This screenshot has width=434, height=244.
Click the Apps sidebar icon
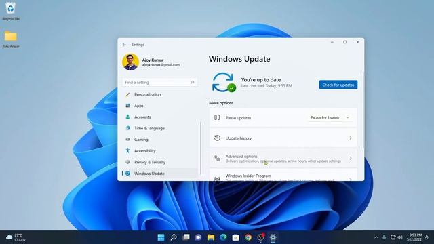tap(127, 106)
